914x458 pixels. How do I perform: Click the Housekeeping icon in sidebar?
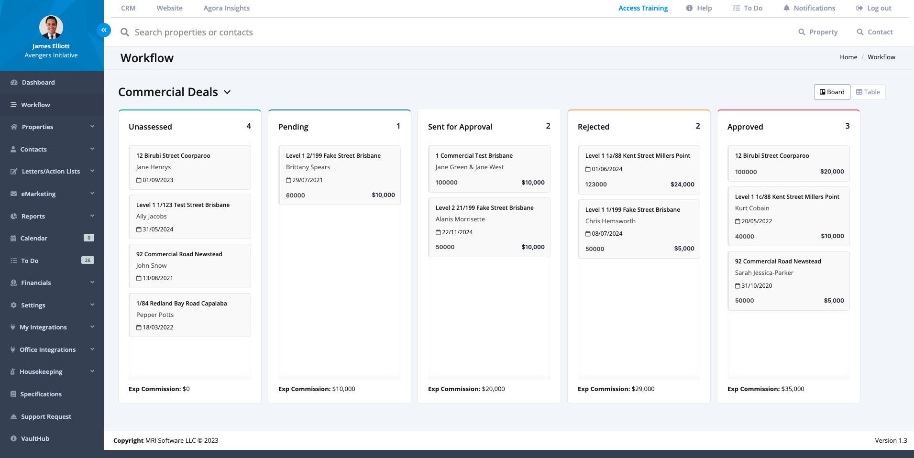[13, 371]
